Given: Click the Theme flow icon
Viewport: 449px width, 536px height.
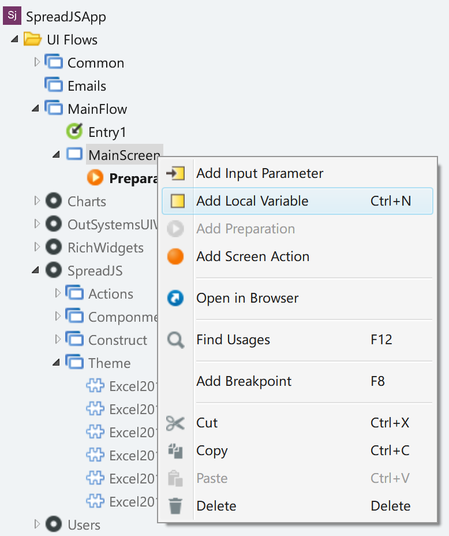Looking at the screenshot, I should (74, 362).
